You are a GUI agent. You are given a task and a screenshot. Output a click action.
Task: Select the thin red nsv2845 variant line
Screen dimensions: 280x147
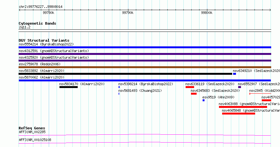point(260,94)
